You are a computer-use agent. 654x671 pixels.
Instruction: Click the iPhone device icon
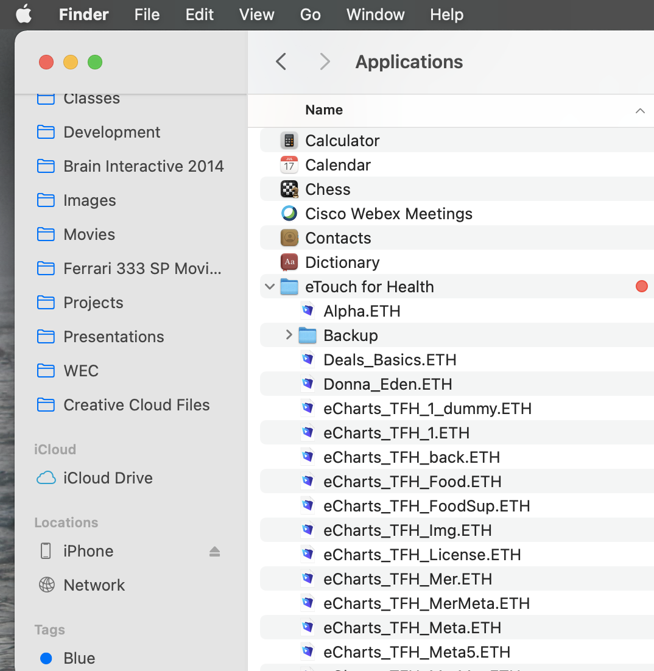(x=46, y=551)
